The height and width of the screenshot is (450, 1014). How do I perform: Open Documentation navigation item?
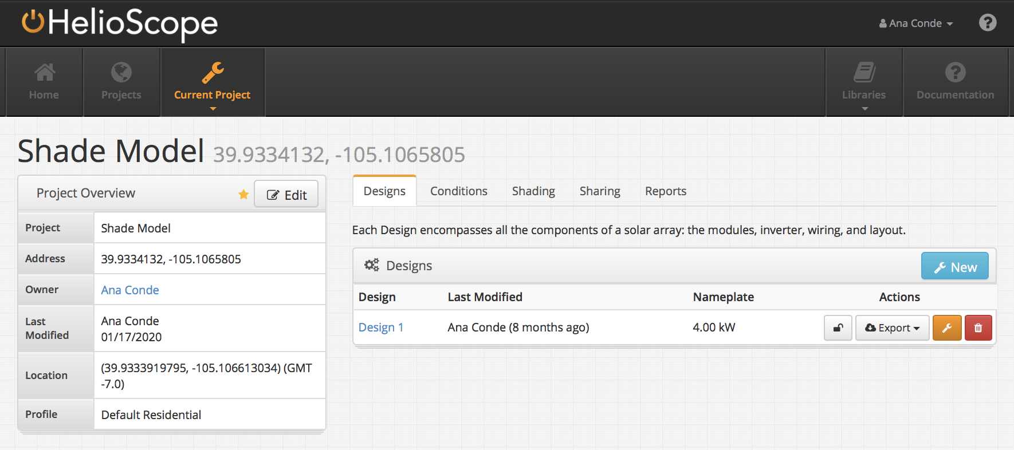pyautogui.click(x=955, y=82)
